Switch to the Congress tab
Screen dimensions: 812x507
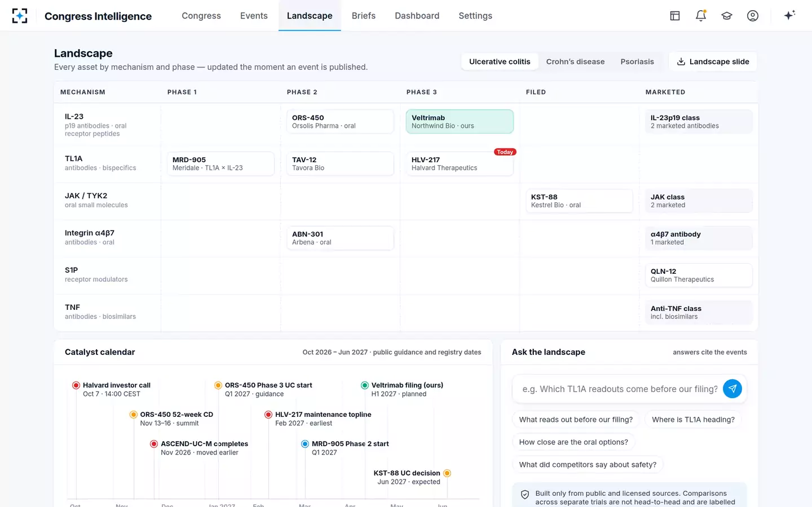[x=201, y=16]
